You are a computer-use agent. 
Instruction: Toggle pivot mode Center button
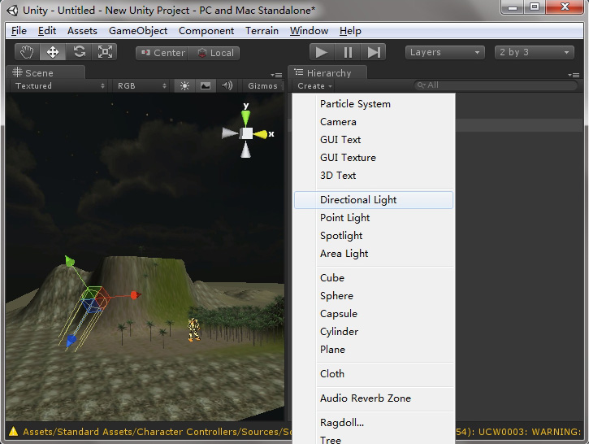162,53
